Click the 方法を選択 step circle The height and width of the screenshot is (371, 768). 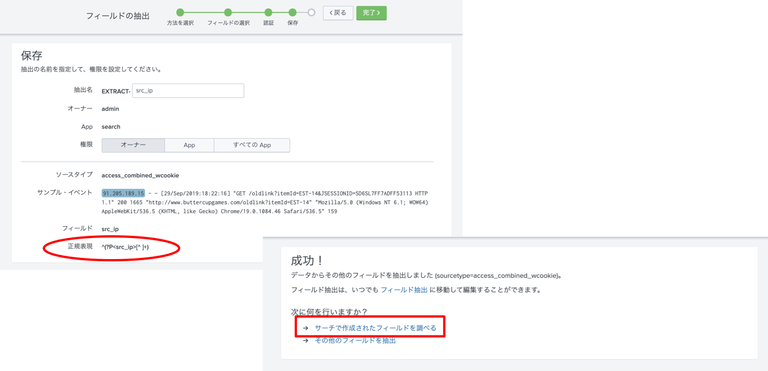coord(180,12)
